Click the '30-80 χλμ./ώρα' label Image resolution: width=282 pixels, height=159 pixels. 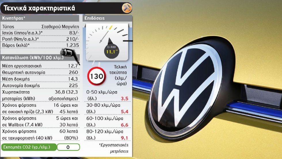tap(103, 105)
